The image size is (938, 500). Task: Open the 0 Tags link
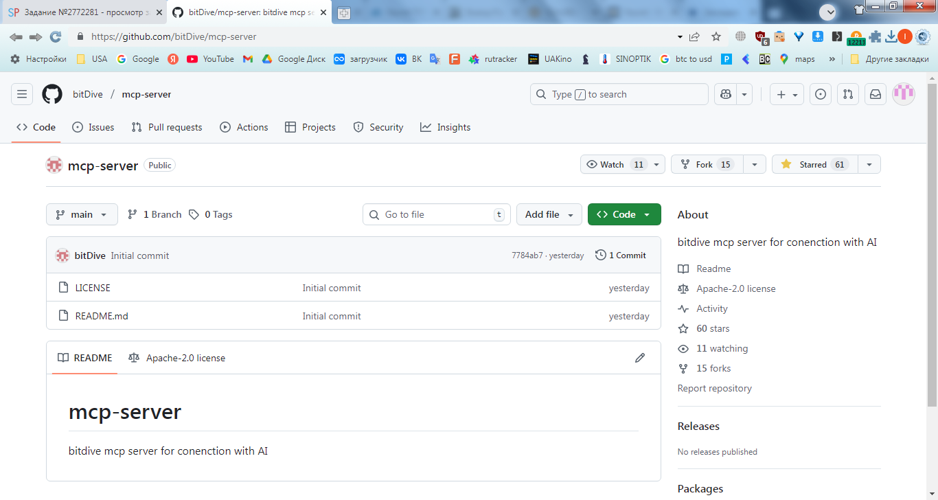[x=211, y=214]
